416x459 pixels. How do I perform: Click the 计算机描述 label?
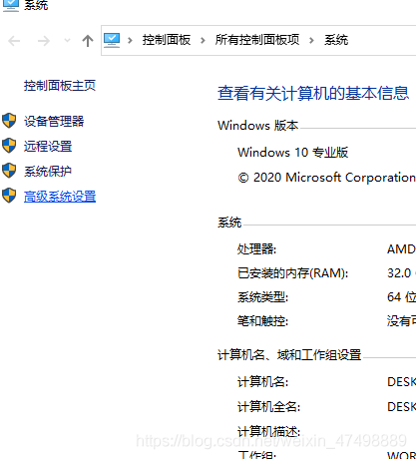click(268, 432)
